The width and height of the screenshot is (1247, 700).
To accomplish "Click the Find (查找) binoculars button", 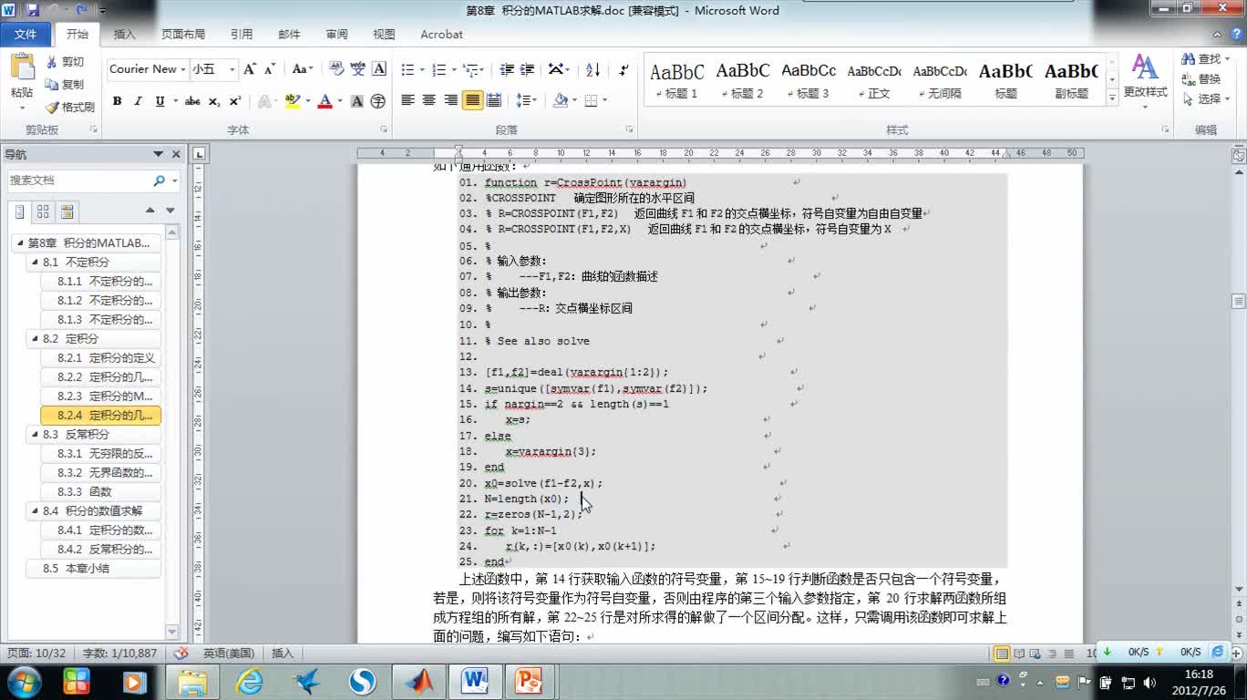I will tap(1204, 59).
